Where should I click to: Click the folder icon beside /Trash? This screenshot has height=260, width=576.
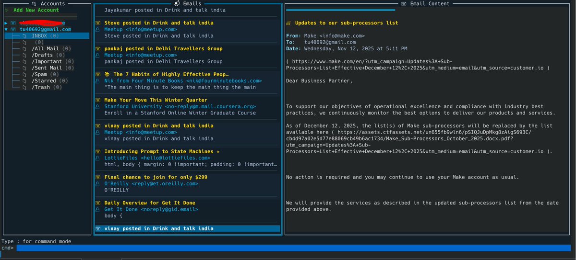pos(24,87)
